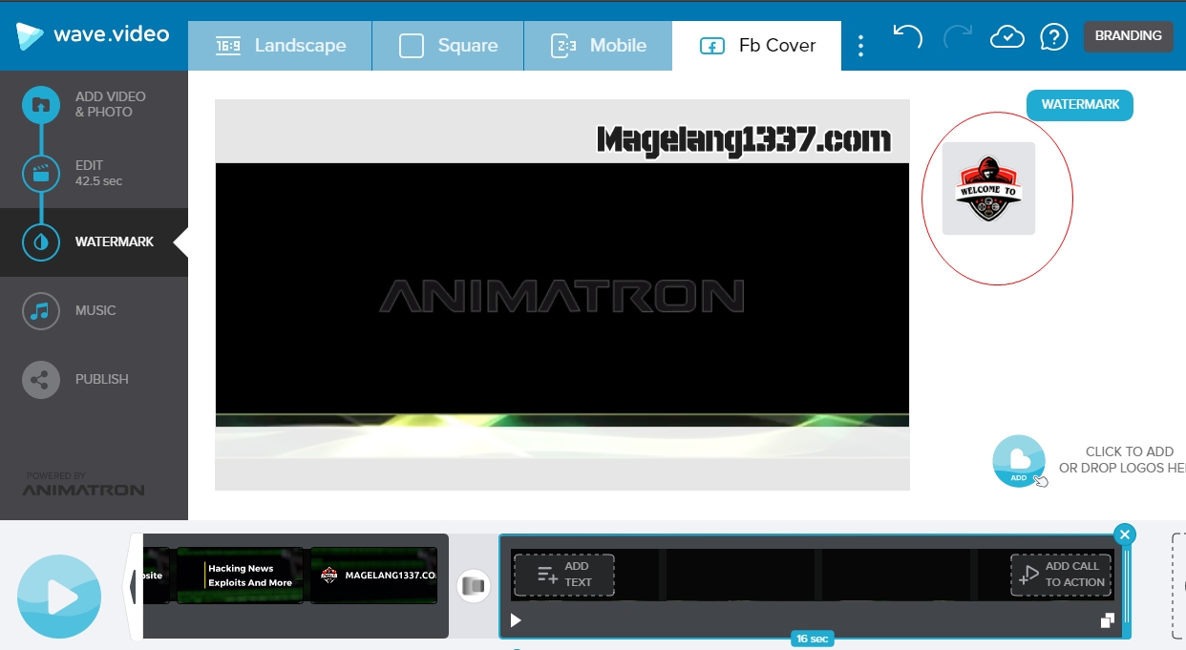Image resolution: width=1186 pixels, height=650 pixels.
Task: Click the Powered by Animatron link
Action: point(83,484)
